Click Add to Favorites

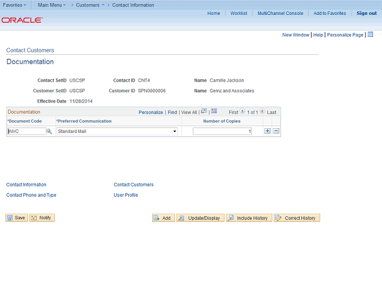click(329, 13)
